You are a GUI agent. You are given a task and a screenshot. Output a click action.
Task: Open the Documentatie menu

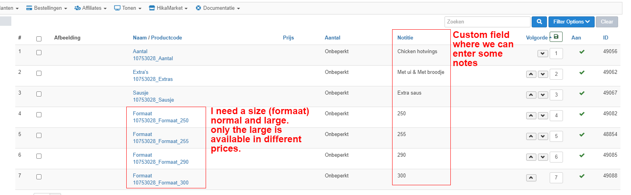pos(218,8)
